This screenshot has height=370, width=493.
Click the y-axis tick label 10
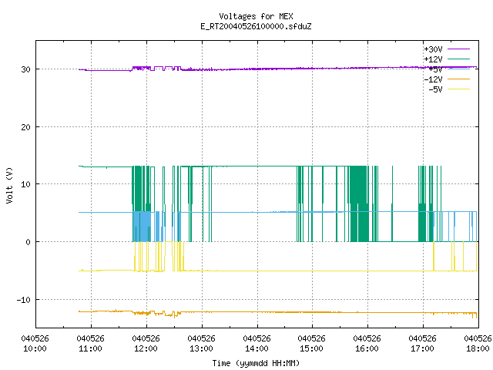tap(25, 184)
